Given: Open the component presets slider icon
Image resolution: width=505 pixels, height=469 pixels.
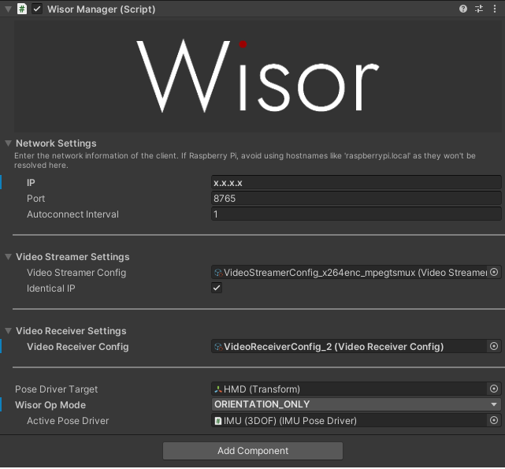Looking at the screenshot, I should [479, 9].
